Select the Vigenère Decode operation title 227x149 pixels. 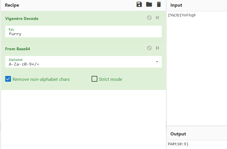click(x=22, y=18)
